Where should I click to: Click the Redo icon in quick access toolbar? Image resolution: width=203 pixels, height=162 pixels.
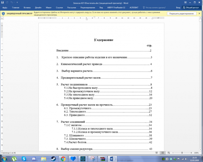tap(7, 2)
